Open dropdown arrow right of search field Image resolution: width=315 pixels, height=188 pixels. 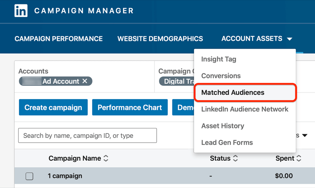305,135
